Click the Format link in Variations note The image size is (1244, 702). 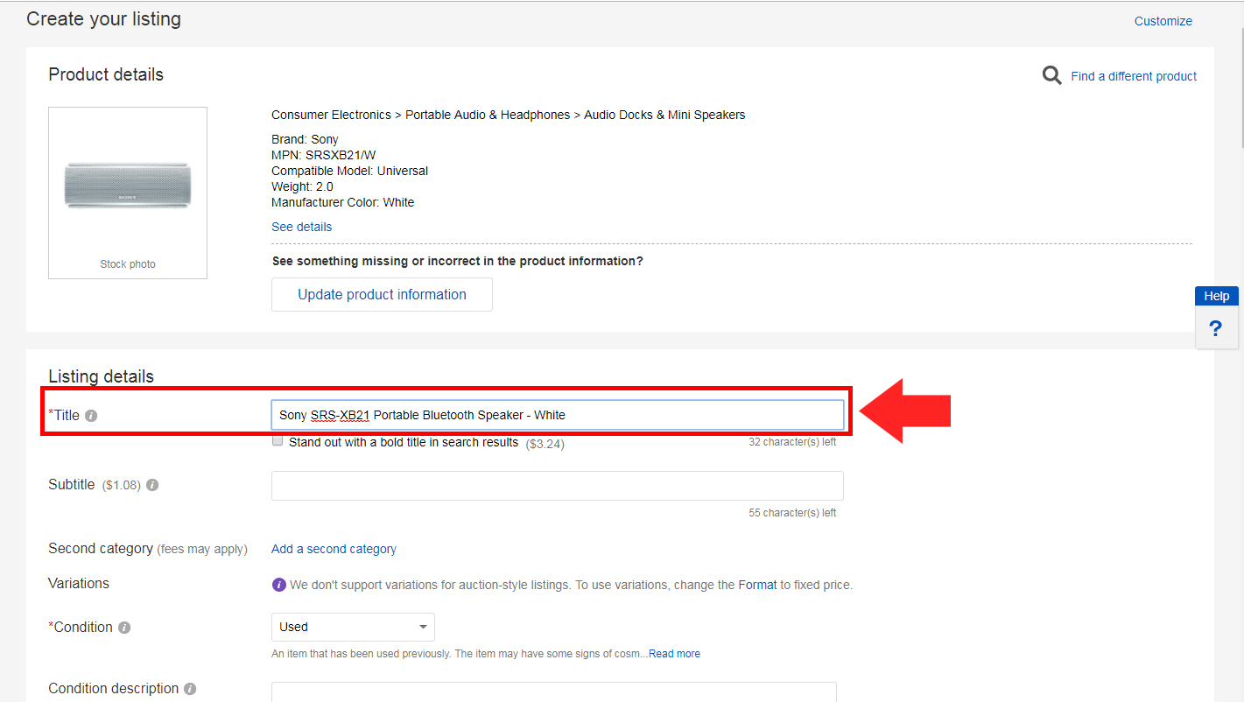(757, 585)
